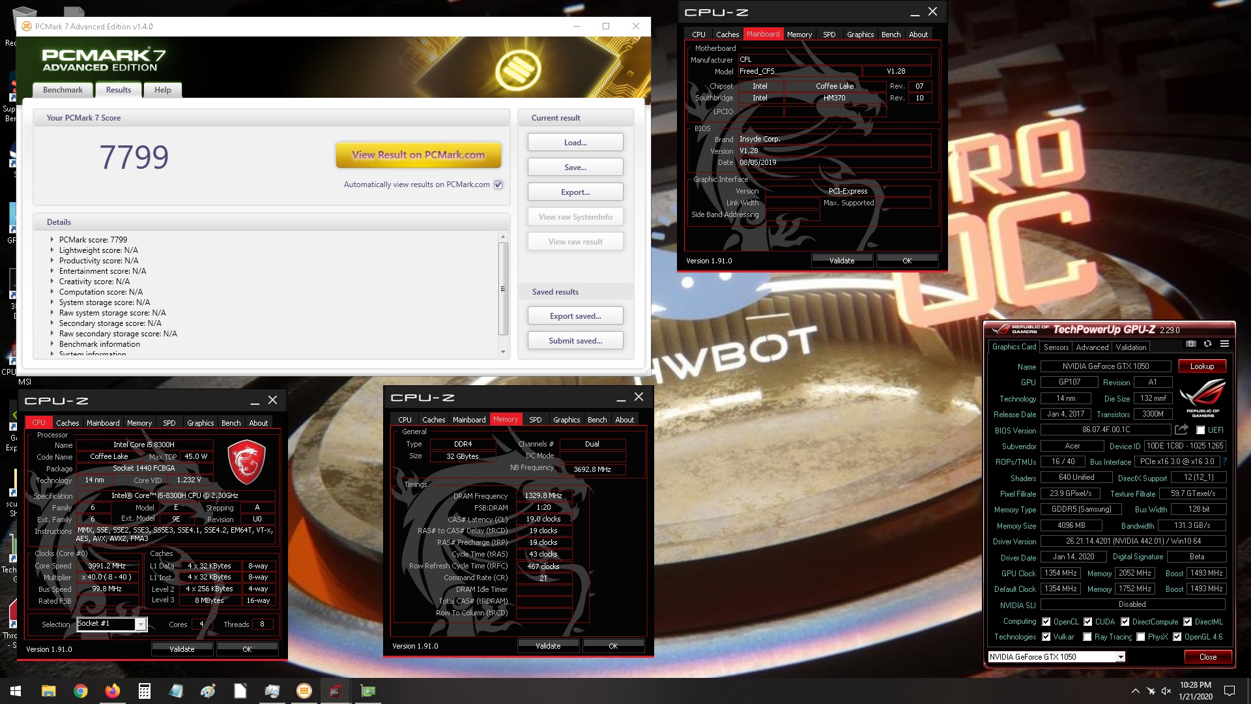Open the GPU selection dropdown in GPU-Z
The image size is (1251, 704).
coord(1121,657)
